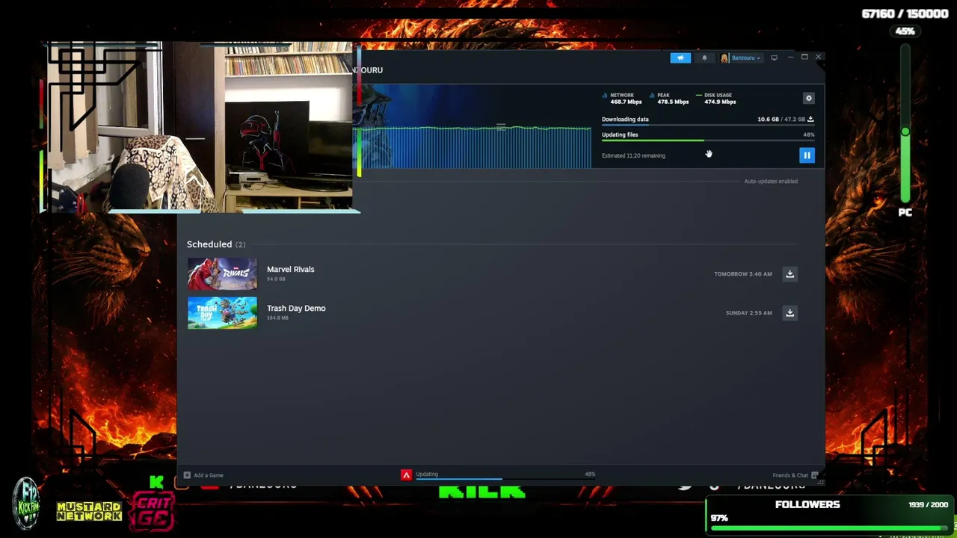The height and width of the screenshot is (538, 957).
Task: Open the Trash Day Demo thumbnail
Action: 222,312
